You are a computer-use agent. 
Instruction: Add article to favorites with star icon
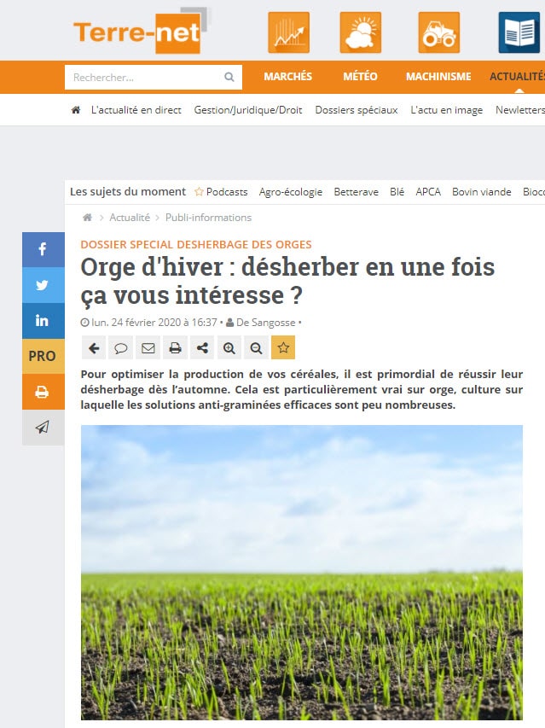tap(283, 347)
